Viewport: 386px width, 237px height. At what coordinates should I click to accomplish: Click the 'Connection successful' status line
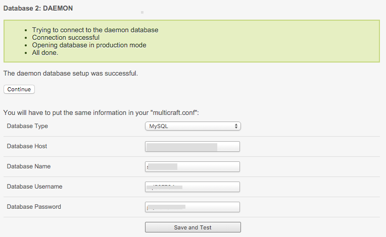(x=66, y=38)
